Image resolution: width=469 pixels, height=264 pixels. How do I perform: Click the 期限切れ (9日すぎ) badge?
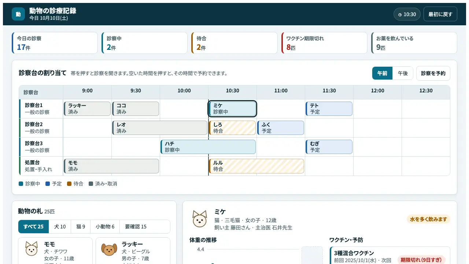coord(421,260)
